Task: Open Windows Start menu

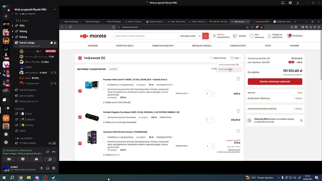Action: point(4,178)
